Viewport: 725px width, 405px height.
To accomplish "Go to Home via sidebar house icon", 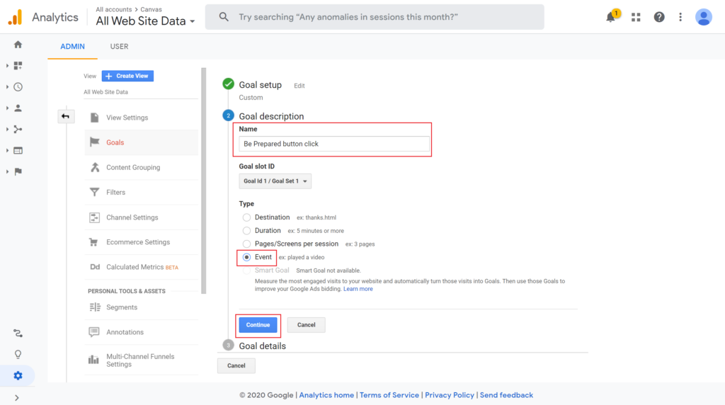I will pos(18,45).
